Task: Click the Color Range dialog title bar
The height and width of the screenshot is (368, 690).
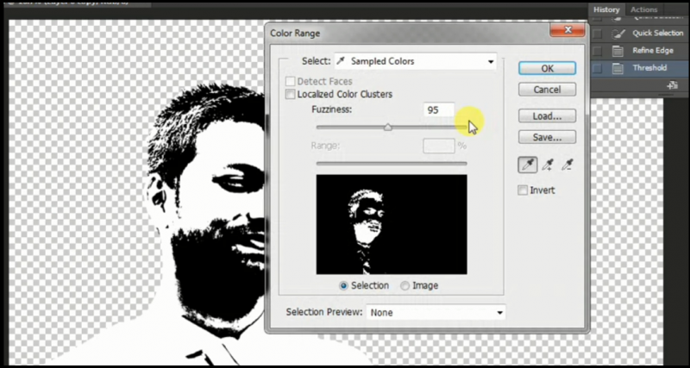Action: coord(407,33)
